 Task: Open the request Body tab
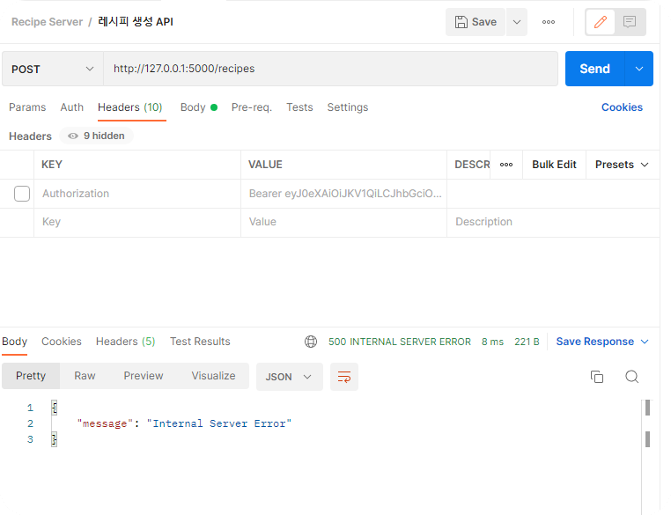click(x=199, y=107)
